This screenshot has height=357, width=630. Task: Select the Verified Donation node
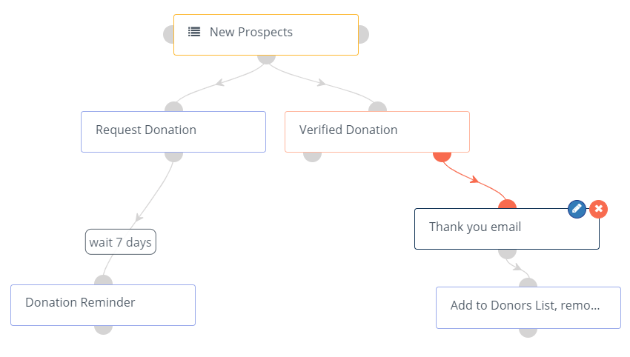(x=377, y=131)
